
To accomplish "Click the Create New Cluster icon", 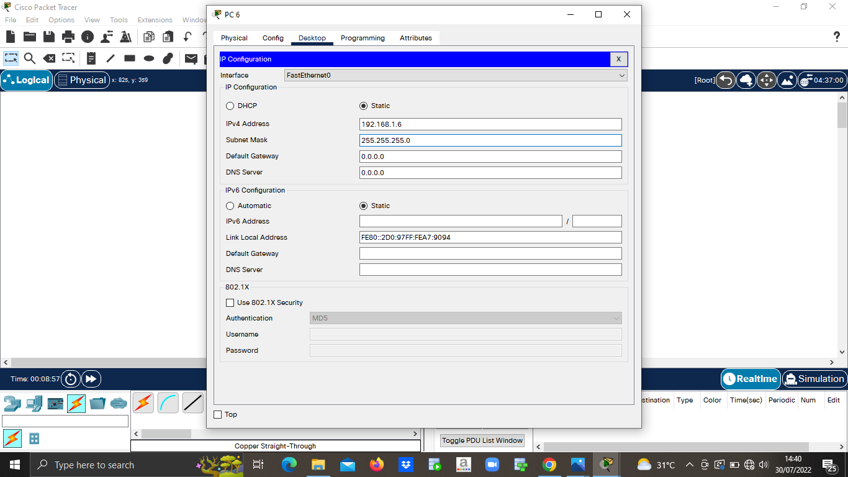I will pos(746,80).
